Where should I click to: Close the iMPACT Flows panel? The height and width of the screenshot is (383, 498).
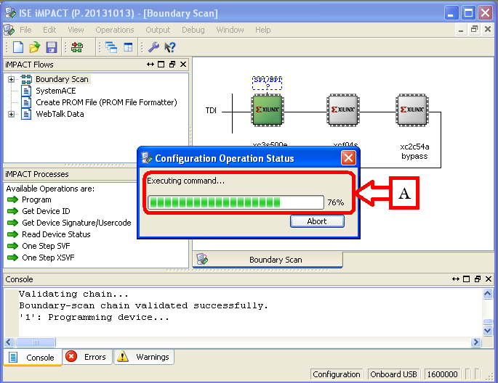(183, 65)
